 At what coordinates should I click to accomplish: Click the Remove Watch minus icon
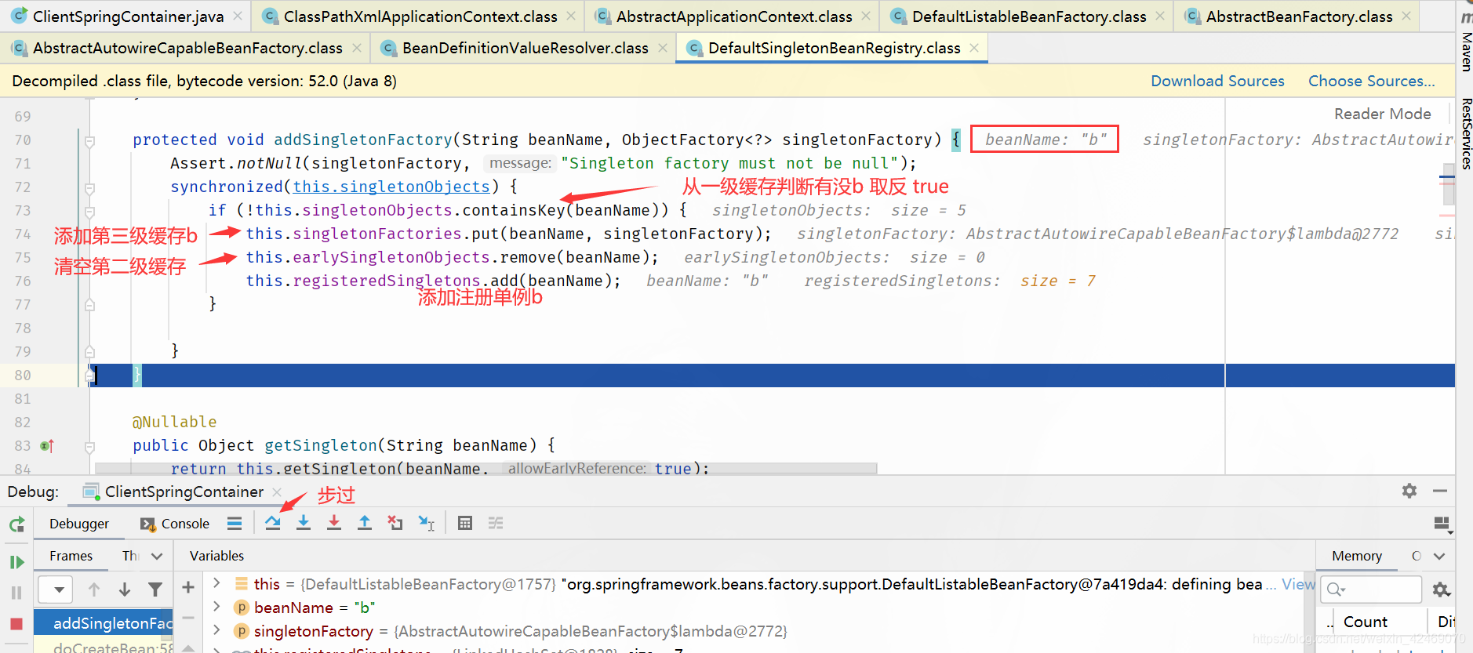click(188, 618)
